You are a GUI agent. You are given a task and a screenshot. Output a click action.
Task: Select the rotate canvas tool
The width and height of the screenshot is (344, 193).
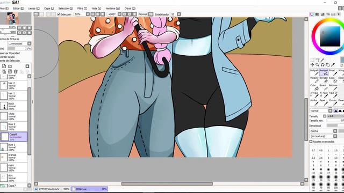(322, 65)
